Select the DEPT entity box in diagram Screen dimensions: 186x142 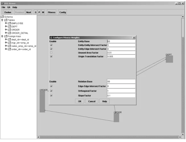click(169, 59)
